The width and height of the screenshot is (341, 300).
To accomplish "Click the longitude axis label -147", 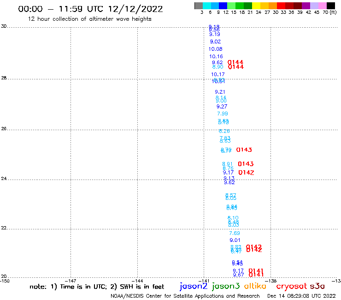I will pyautogui.click(x=70, y=281).
